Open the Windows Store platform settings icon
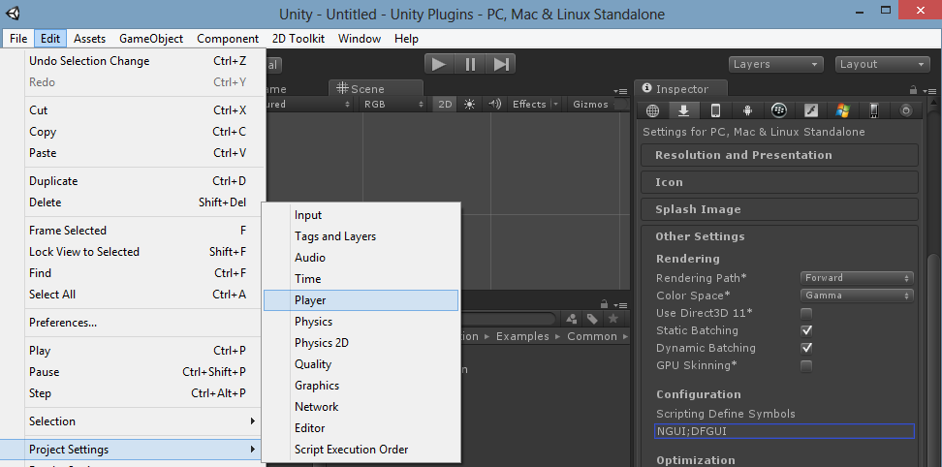This screenshot has width=942, height=467. pos(842,110)
